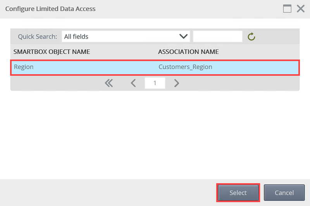Click the chevron arrow of Quick Search dropdown

183,37
